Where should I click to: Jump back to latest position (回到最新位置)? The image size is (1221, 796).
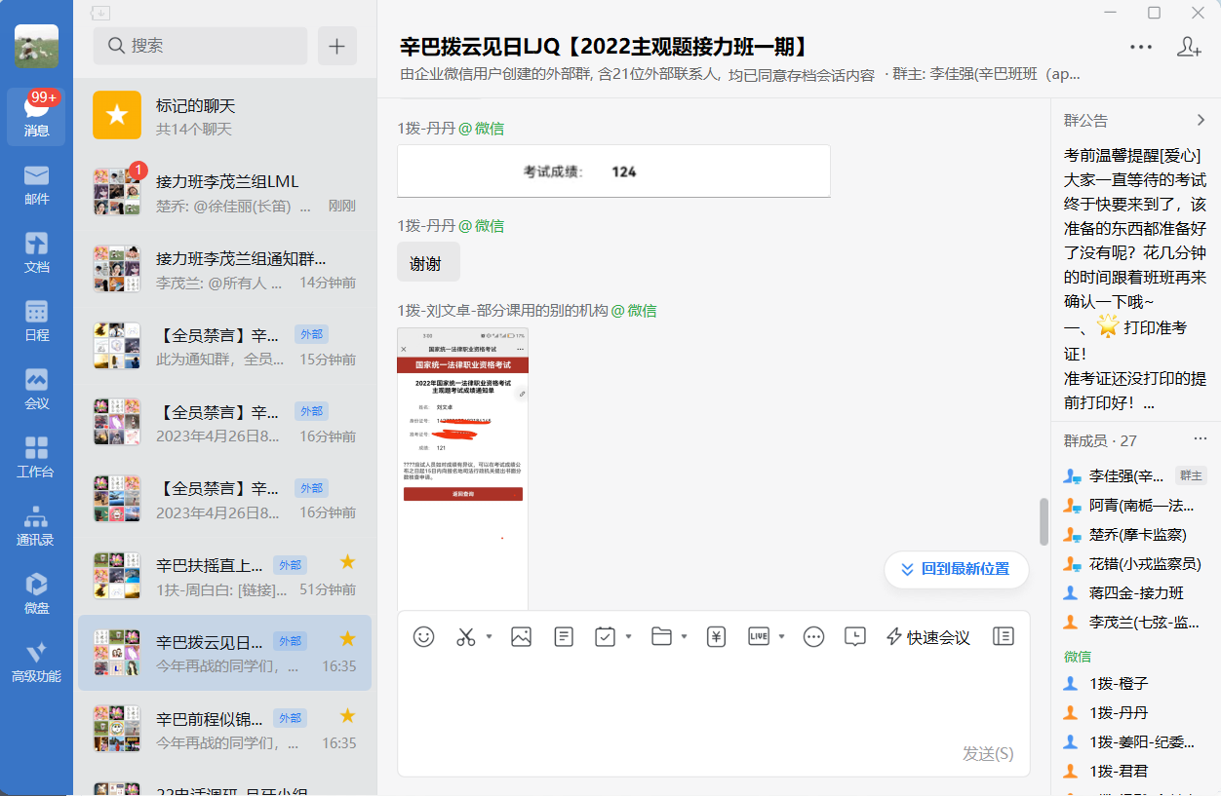[956, 569]
